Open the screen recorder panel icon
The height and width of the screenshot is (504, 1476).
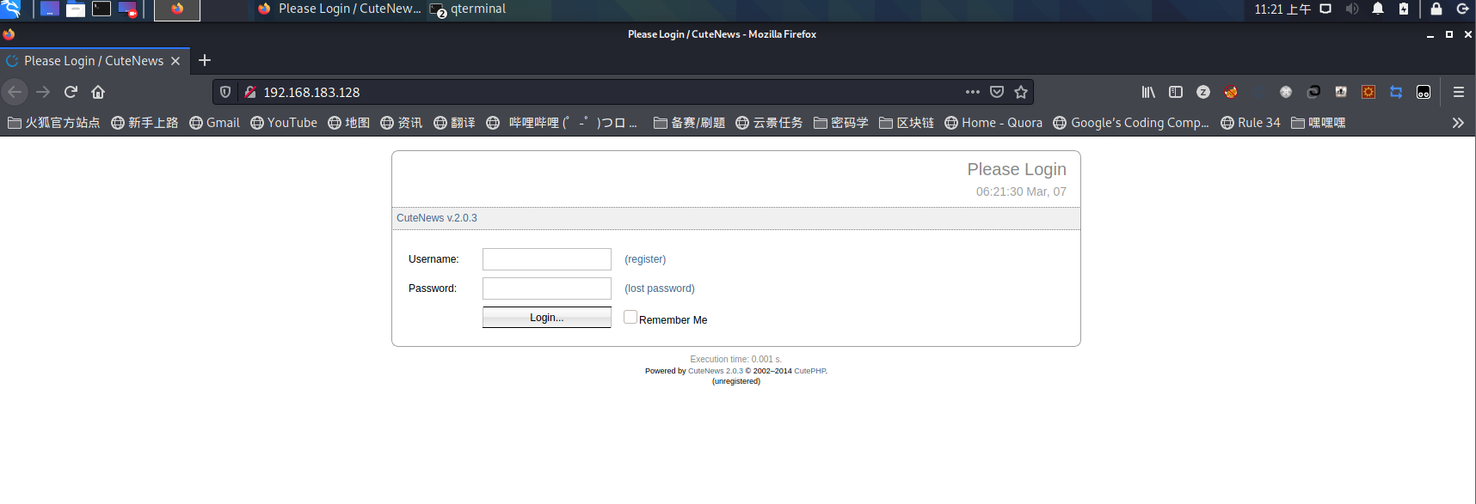pyautogui.click(x=127, y=9)
